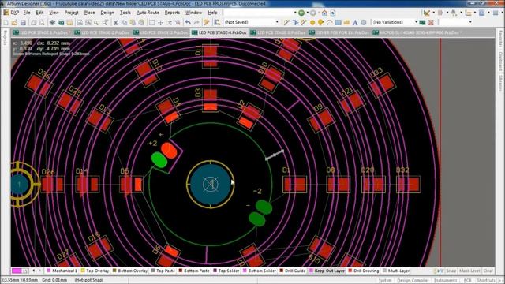Viewport: 505px width, 284px height.
Task: Click the Cut scissors icon
Action: [115, 23]
